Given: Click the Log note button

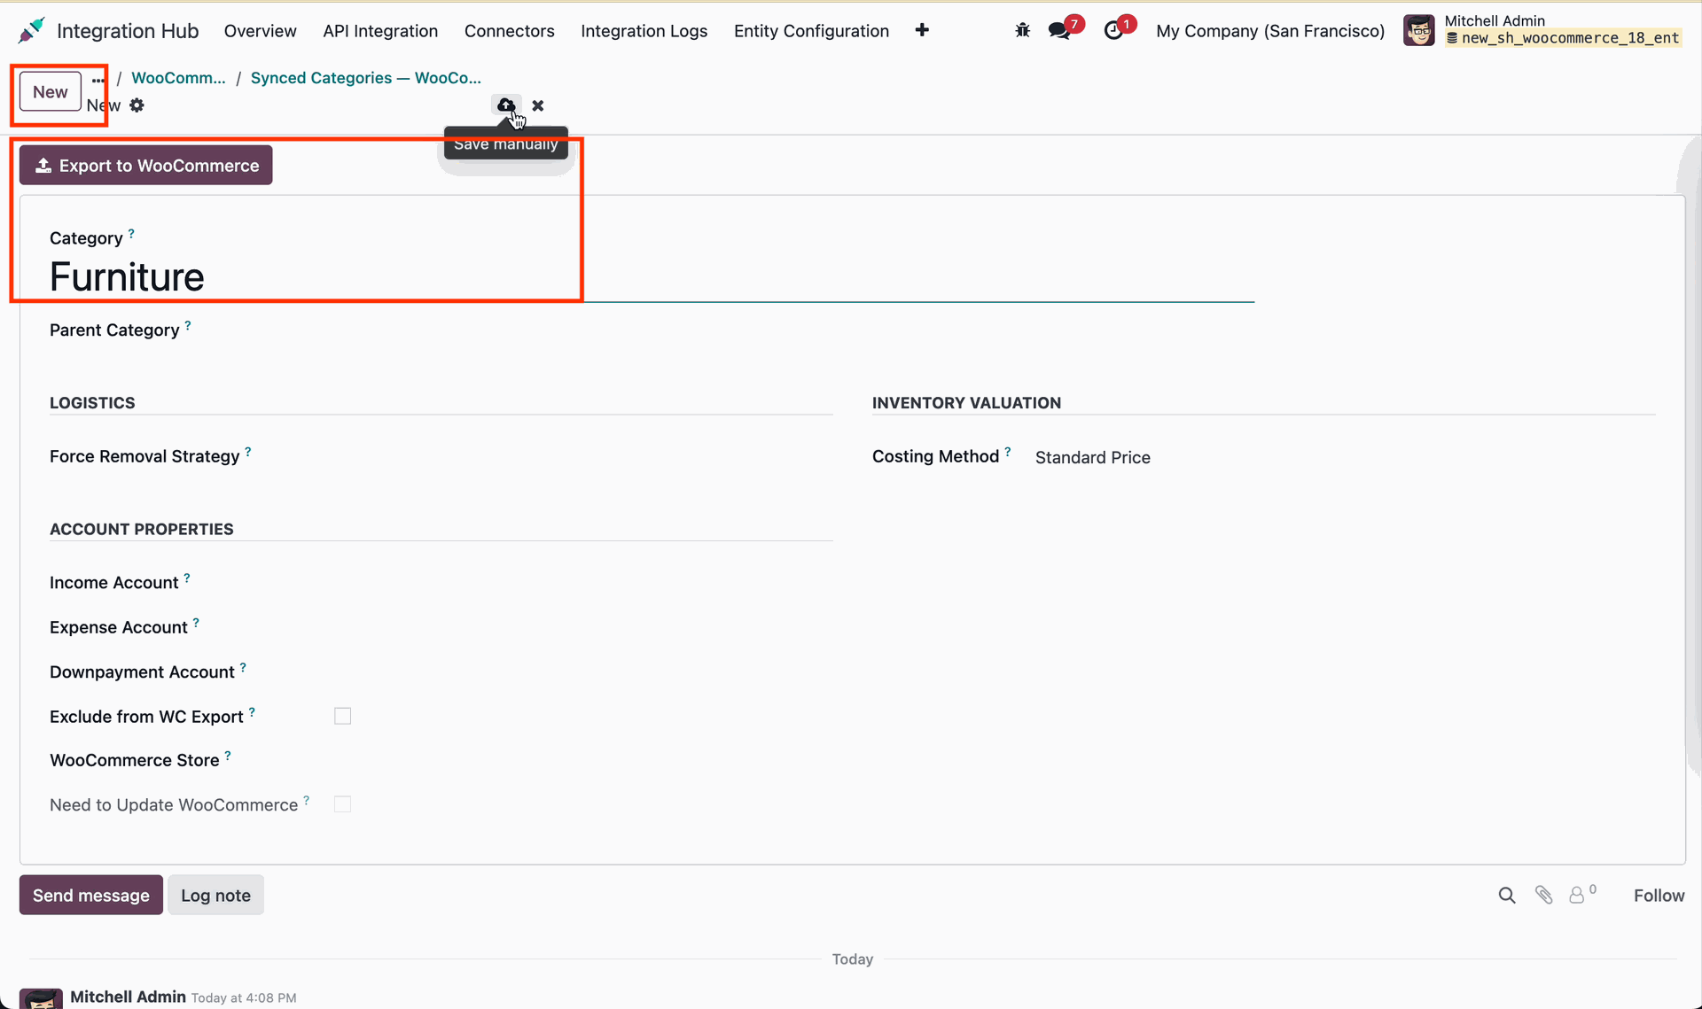Looking at the screenshot, I should pos(215,896).
